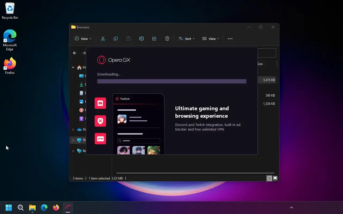343x214 pixels.
Task: Delete the selected file via trash icon
Action: point(167,39)
